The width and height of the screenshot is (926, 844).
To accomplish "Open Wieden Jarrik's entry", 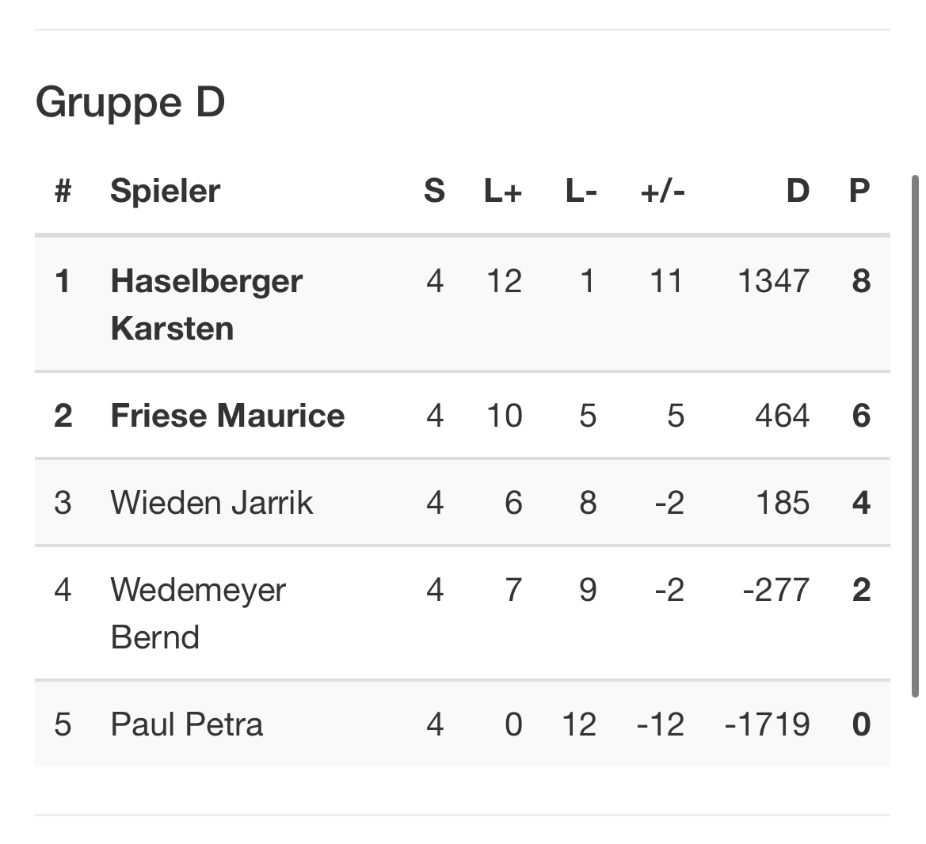I will pos(211,503).
